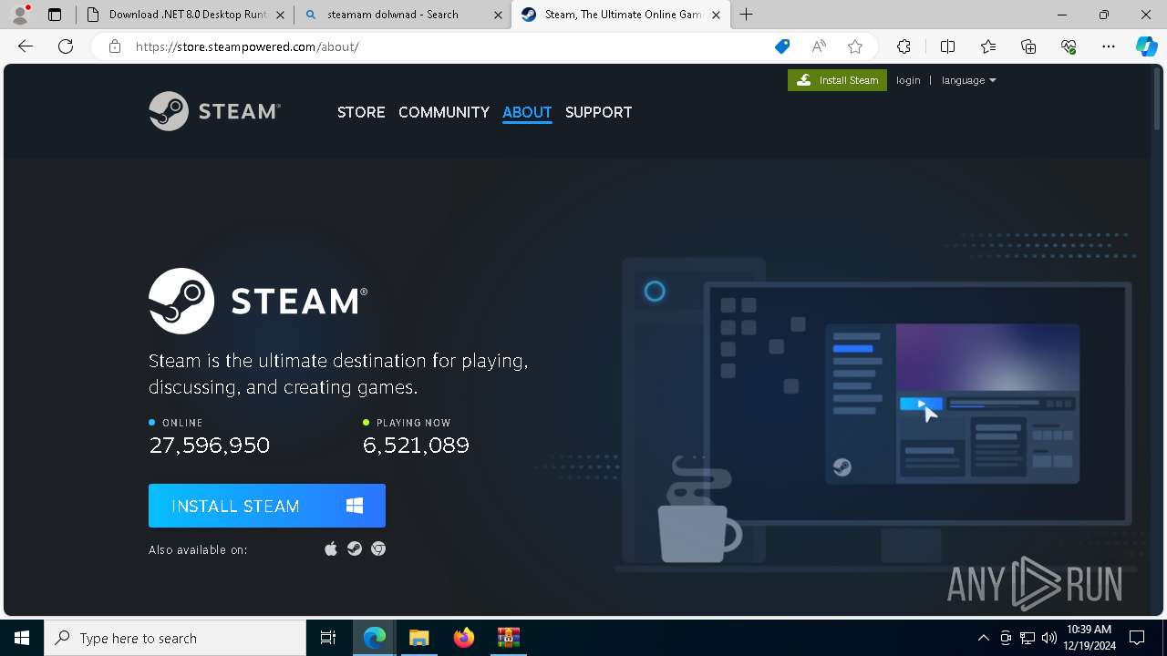Open the STORE menu item
Screen dimensions: 1167x656
click(x=361, y=112)
